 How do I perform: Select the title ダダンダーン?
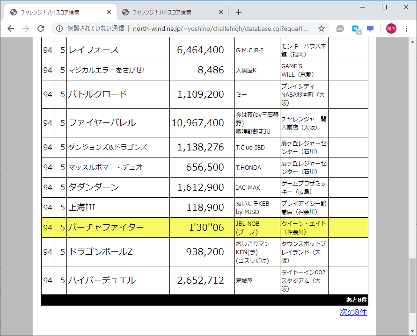(94, 187)
